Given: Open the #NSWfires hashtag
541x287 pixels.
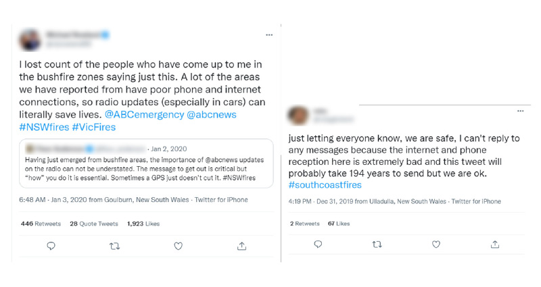Looking at the screenshot, I should pyautogui.click(x=45, y=127).
